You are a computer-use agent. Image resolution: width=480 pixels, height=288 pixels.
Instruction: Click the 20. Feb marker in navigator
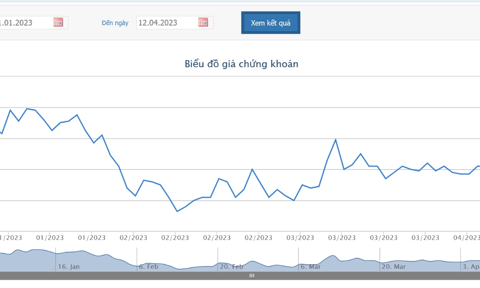tap(231, 267)
